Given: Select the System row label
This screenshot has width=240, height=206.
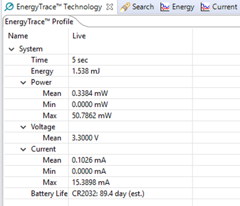Looking at the screenshot, I should pyautogui.click(x=31, y=49).
